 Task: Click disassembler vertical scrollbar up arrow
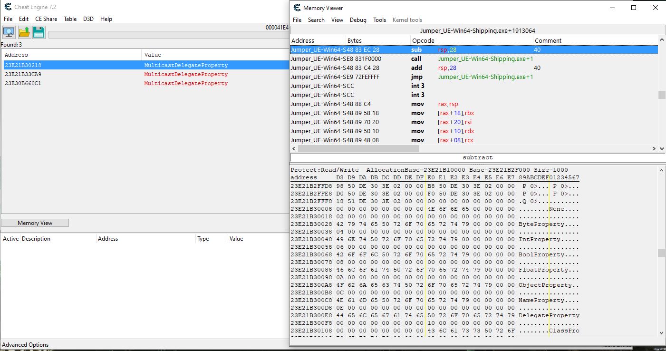pyautogui.click(x=662, y=40)
